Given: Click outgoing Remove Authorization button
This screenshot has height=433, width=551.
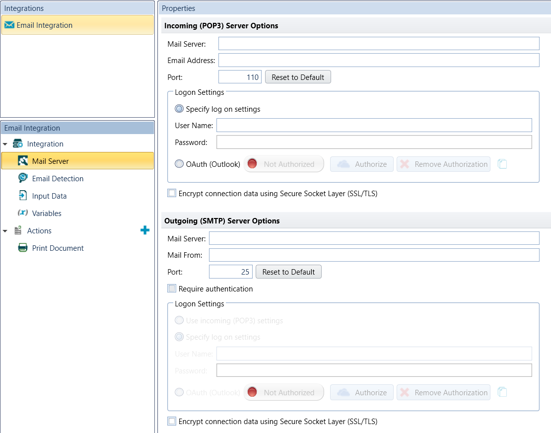Looking at the screenshot, I should pos(443,392).
